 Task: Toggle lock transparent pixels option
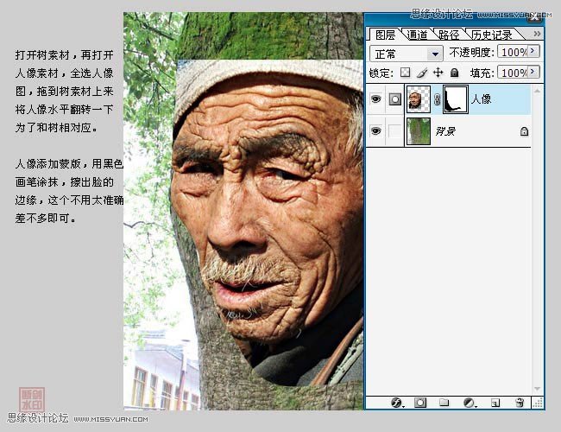(405, 73)
